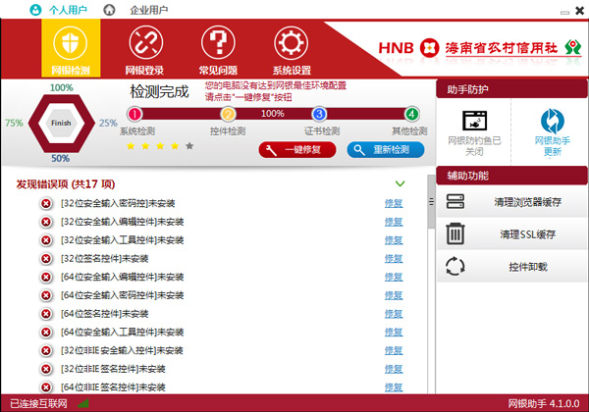The height and width of the screenshot is (412, 589).
Task: Switch to 个人用户 tab
Action: (x=68, y=10)
